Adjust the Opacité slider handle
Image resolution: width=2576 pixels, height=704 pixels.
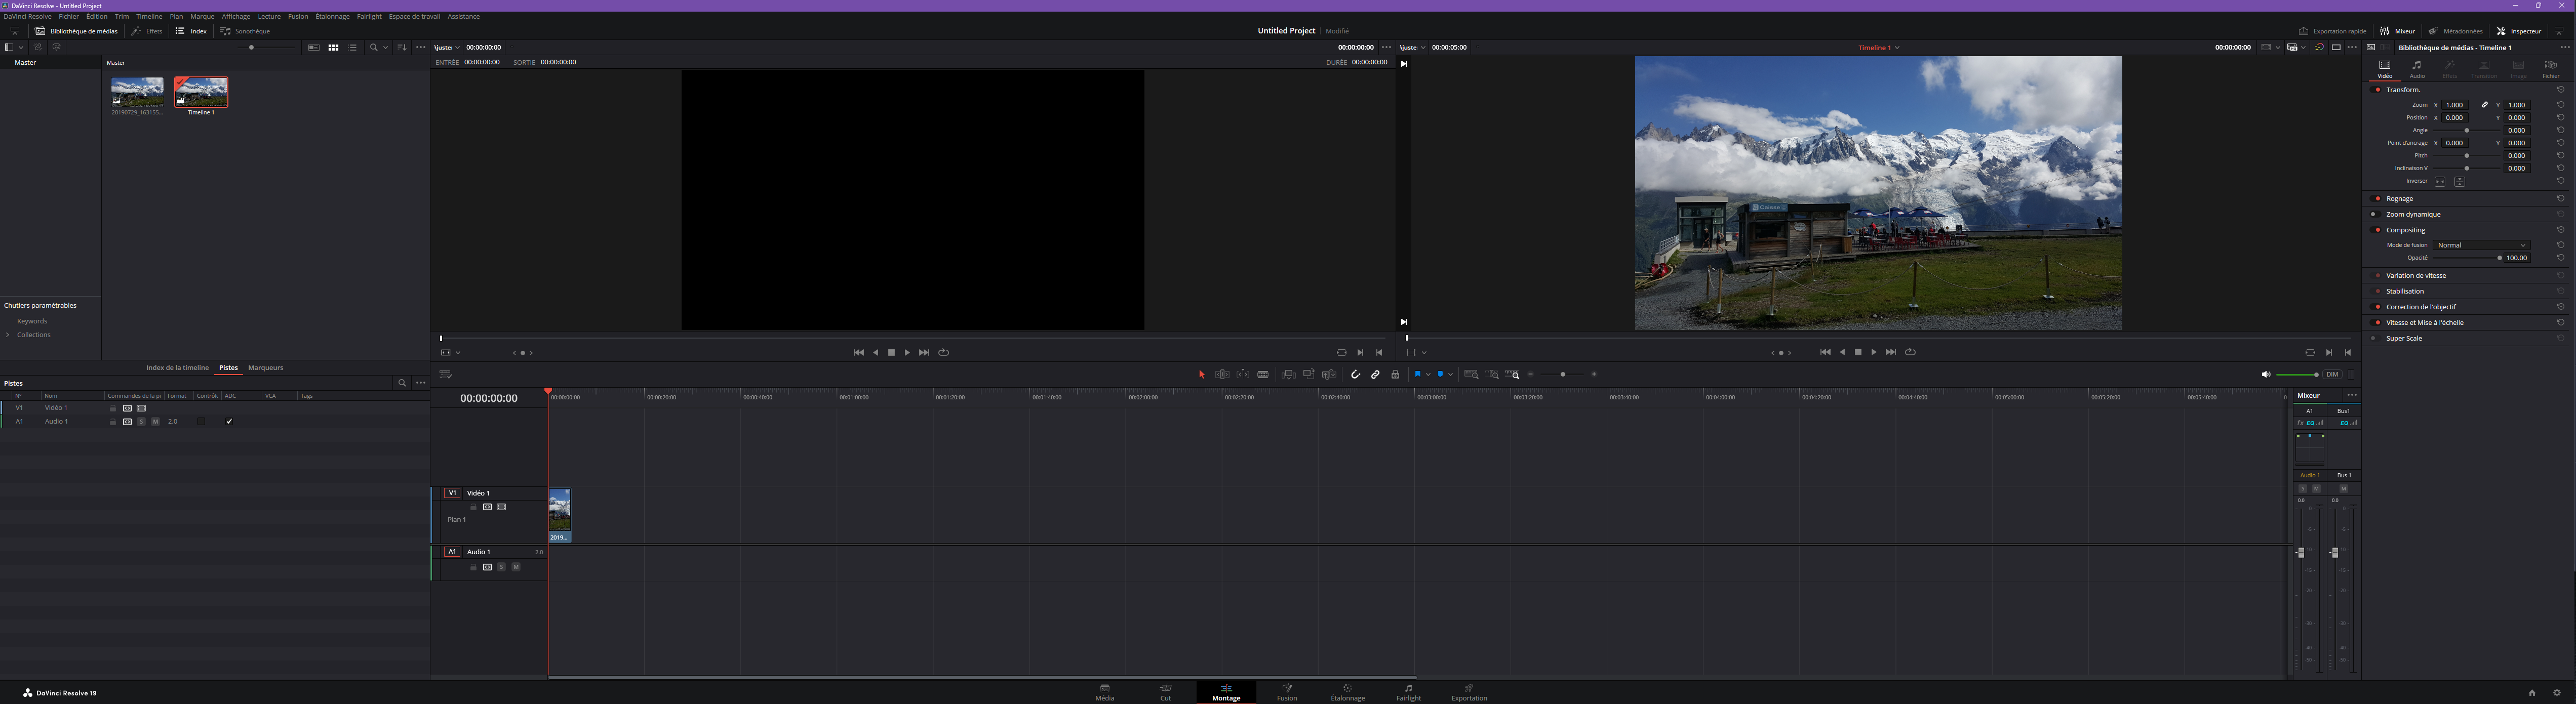(2499, 258)
